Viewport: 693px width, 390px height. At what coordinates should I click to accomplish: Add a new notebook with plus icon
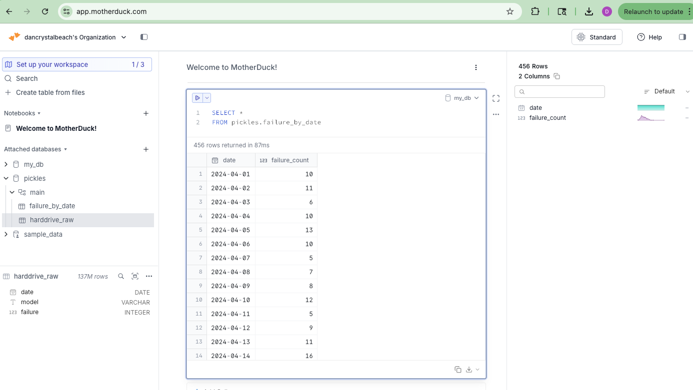tap(146, 113)
